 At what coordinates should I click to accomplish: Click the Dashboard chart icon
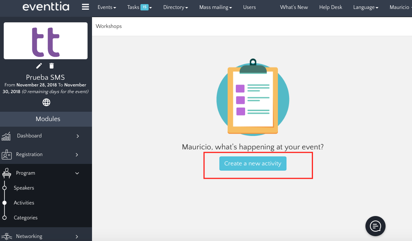coord(6,136)
